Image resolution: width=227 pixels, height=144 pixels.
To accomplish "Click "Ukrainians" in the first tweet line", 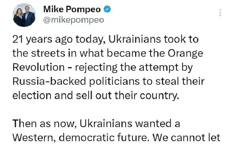I will coord(135,39).
